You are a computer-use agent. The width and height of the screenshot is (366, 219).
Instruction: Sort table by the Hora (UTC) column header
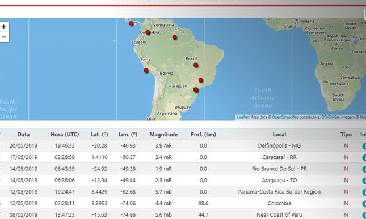pos(65,135)
